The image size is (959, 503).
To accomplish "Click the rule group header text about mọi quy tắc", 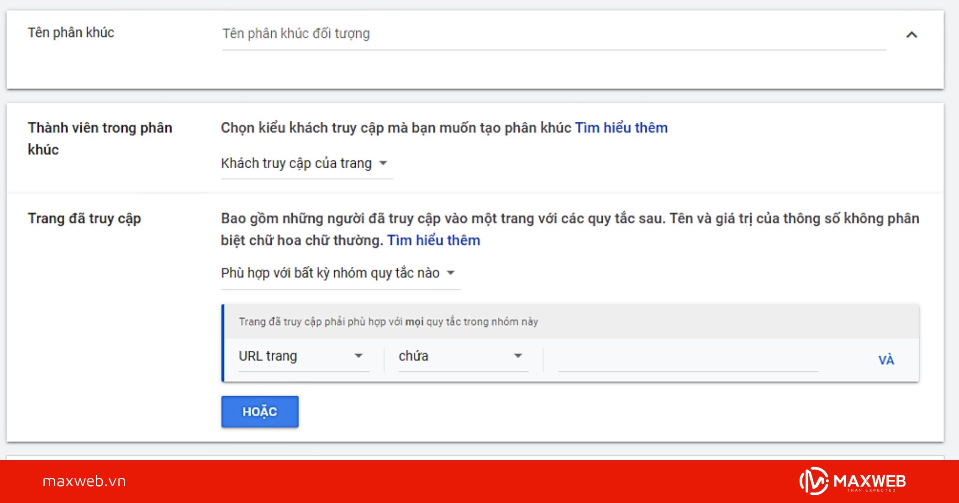I will 388,321.
